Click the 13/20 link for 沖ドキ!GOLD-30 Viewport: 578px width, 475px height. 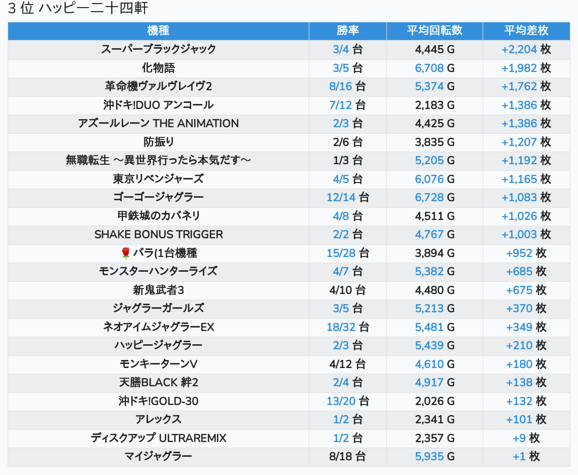tap(341, 401)
